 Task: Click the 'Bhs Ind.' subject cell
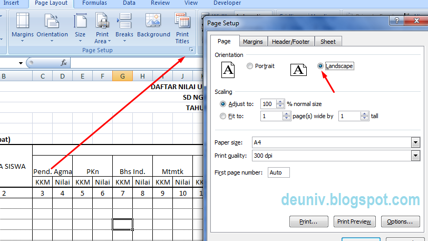[x=133, y=166]
